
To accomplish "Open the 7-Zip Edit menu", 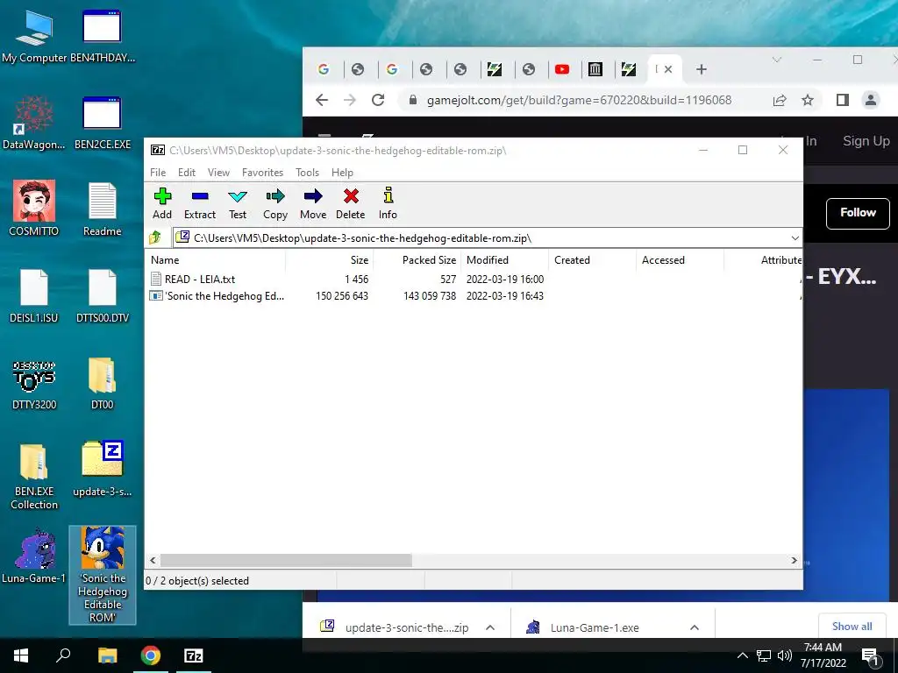I will [187, 173].
